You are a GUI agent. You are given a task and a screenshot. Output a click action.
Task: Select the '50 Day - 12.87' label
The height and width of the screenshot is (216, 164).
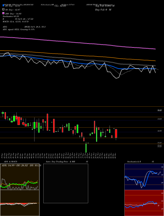tap(13, 10)
